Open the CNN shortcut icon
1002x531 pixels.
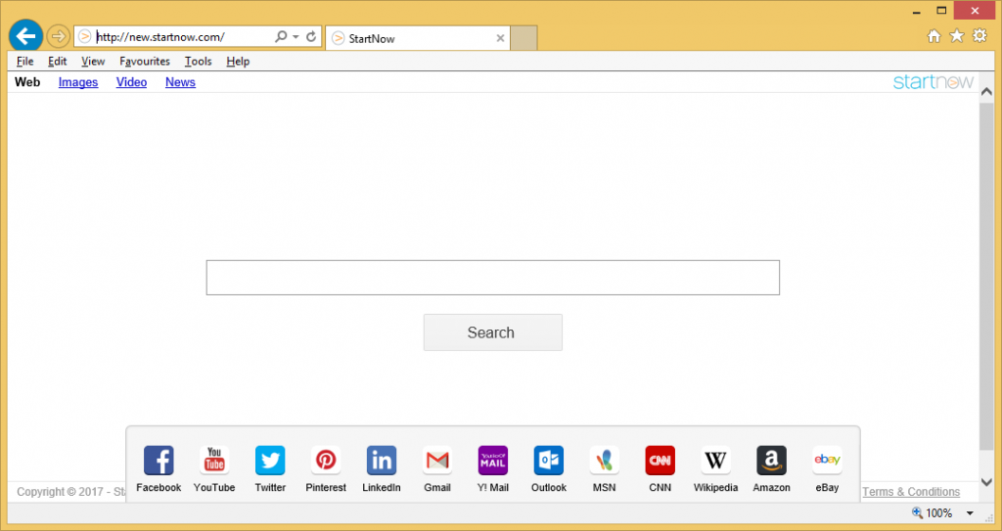(660, 460)
